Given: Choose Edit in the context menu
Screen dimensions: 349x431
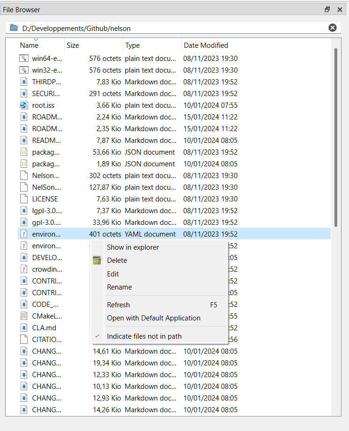Looking at the screenshot, I should tap(113, 274).
